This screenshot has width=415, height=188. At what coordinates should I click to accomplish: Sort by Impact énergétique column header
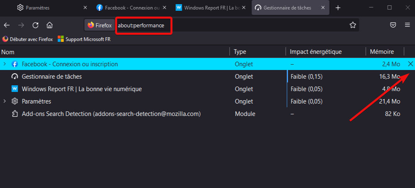click(325, 52)
